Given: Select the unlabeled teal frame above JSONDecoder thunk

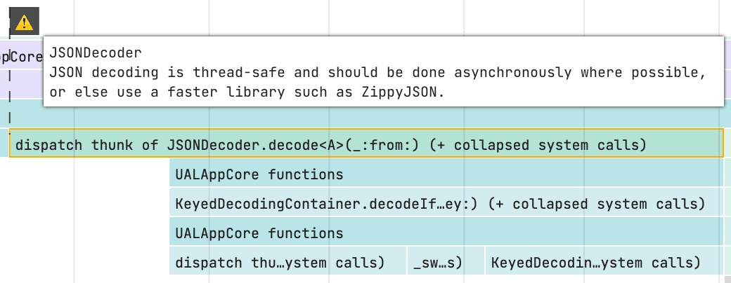Looking at the screenshot, I should [x=365, y=113].
